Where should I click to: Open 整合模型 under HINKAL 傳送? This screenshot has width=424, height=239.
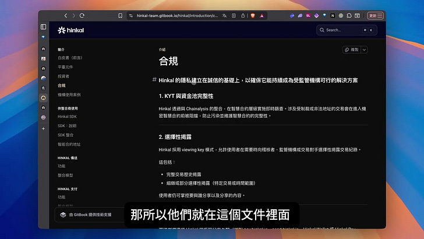(65, 175)
